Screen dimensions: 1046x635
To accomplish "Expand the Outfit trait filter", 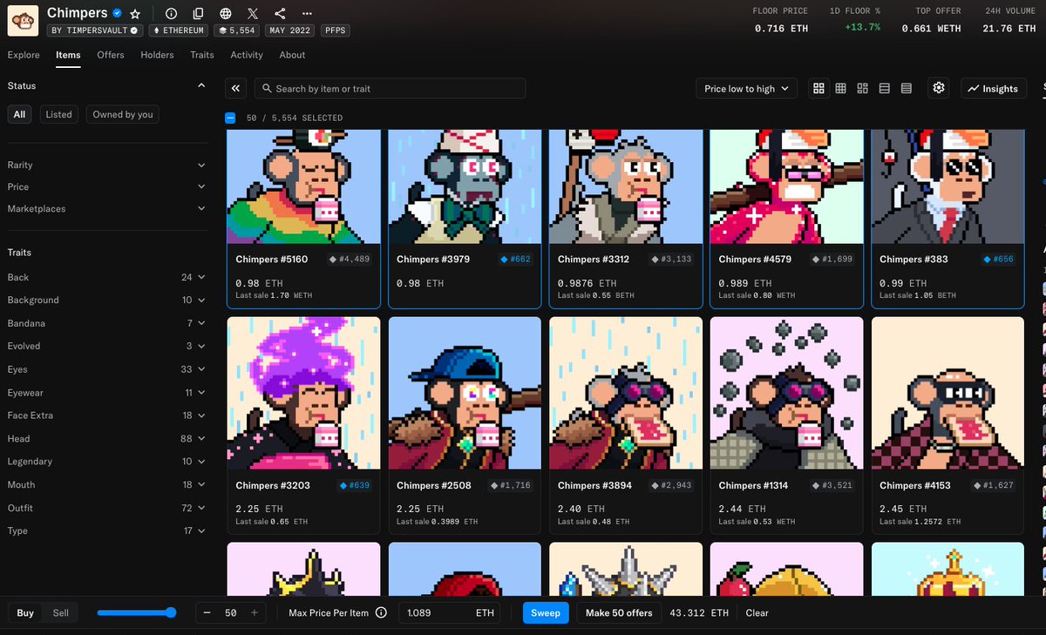I will pyautogui.click(x=106, y=508).
